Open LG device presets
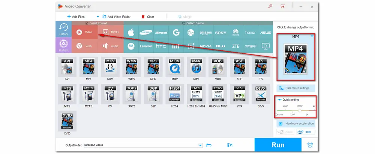Viewport: 375px width, 154px height. tap(191, 32)
